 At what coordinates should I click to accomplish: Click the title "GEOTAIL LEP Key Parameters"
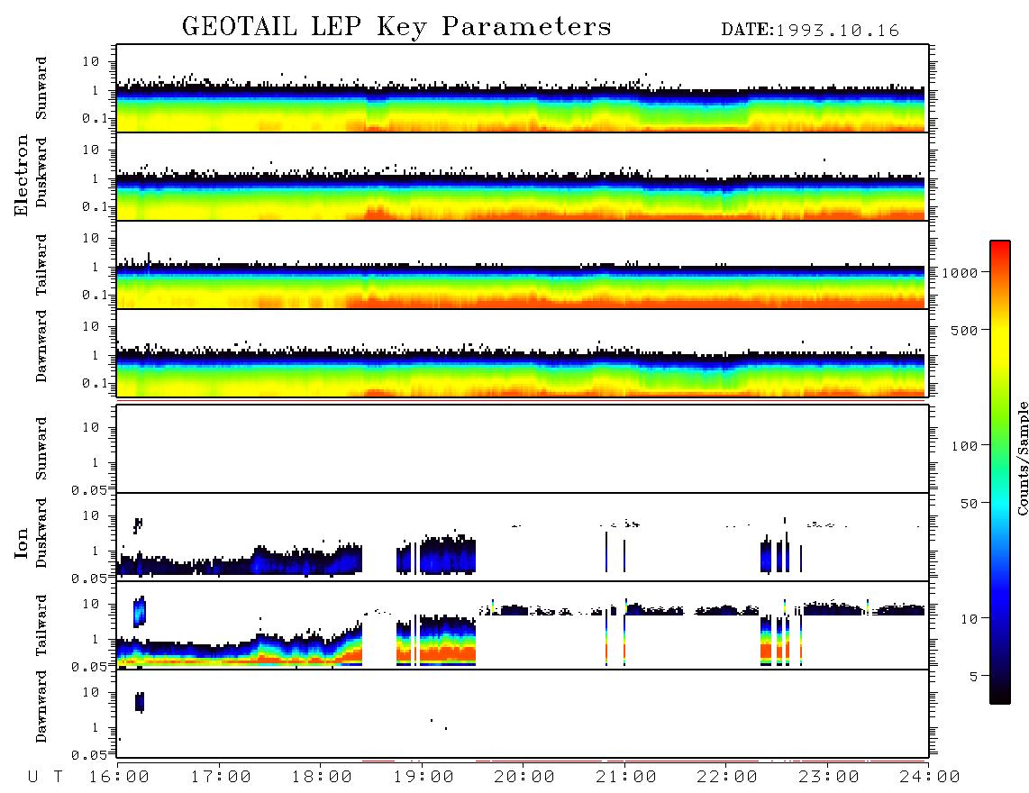click(x=396, y=27)
